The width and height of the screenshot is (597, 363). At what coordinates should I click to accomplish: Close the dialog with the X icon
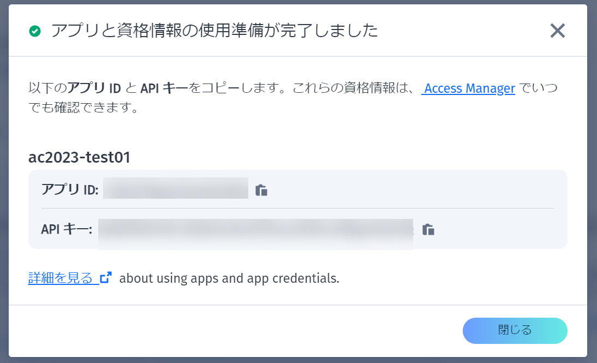(x=557, y=31)
